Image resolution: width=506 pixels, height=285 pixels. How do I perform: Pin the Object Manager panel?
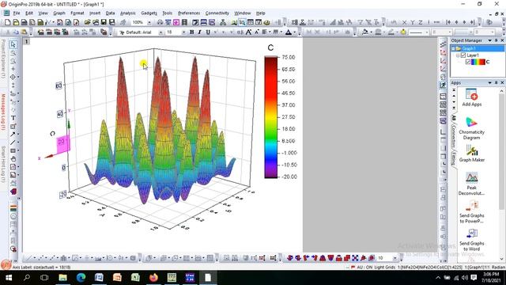(x=496, y=40)
